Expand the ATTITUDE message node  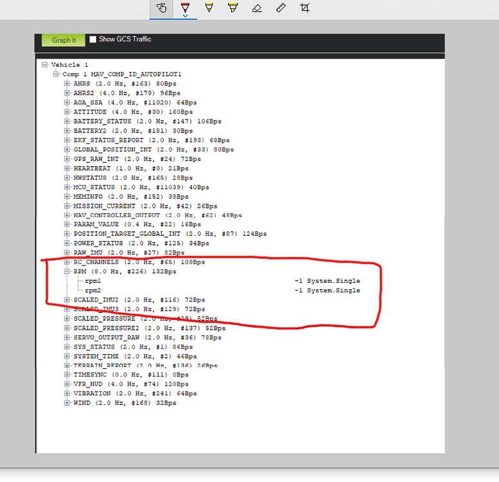point(67,112)
